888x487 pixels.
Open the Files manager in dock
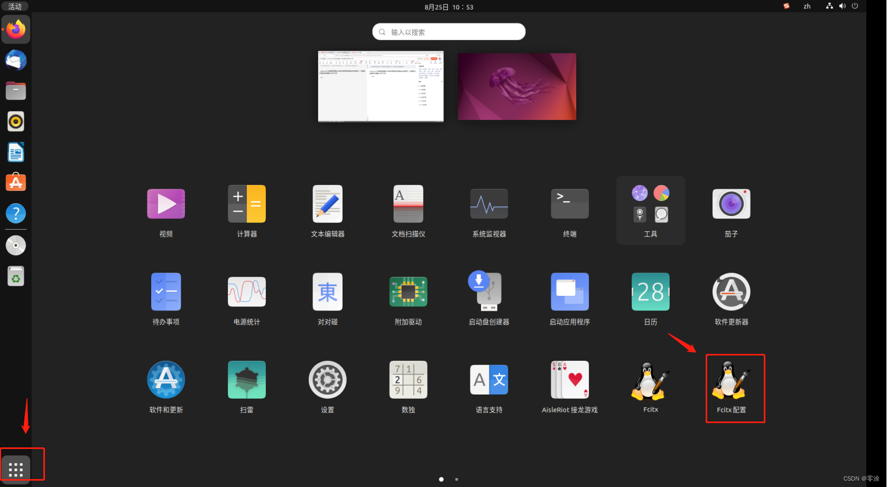tap(16, 91)
